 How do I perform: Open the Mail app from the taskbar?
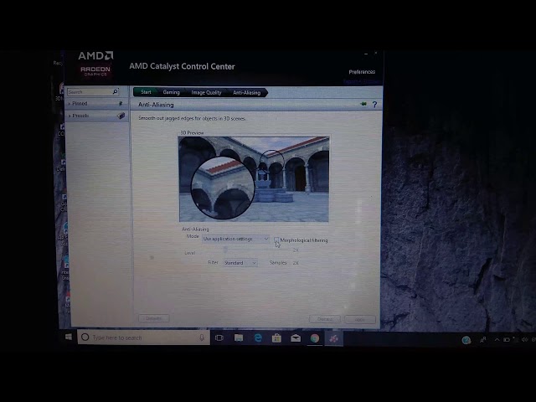pos(296,338)
